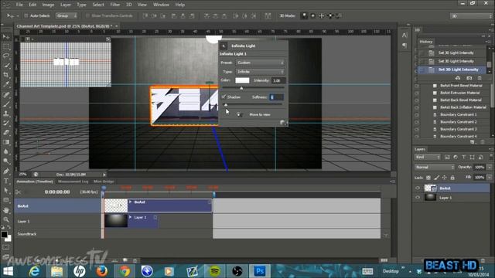
Task: Click the Windows Start button
Action: 8,271
